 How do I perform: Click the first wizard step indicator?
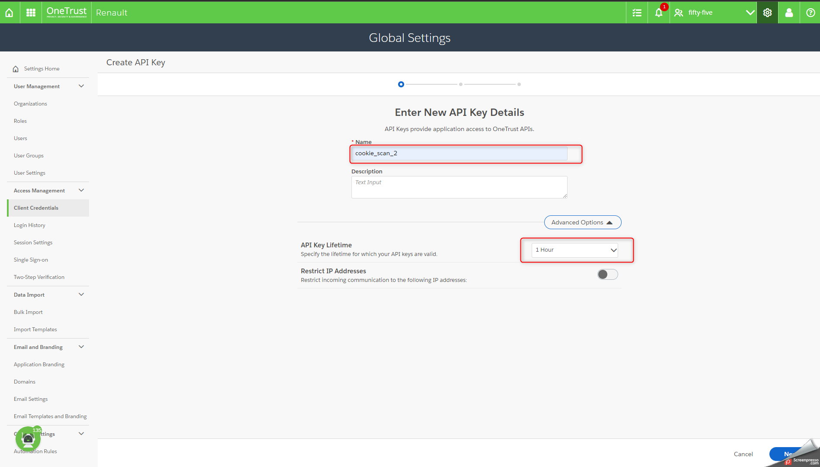(401, 84)
